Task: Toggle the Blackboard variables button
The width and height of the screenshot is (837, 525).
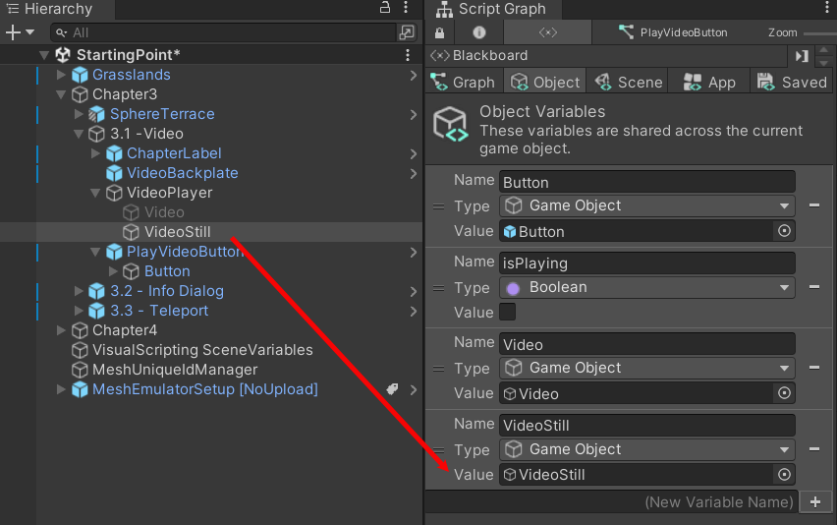Action: [547, 32]
